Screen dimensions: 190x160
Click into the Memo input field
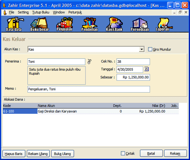[x=89, y=89]
